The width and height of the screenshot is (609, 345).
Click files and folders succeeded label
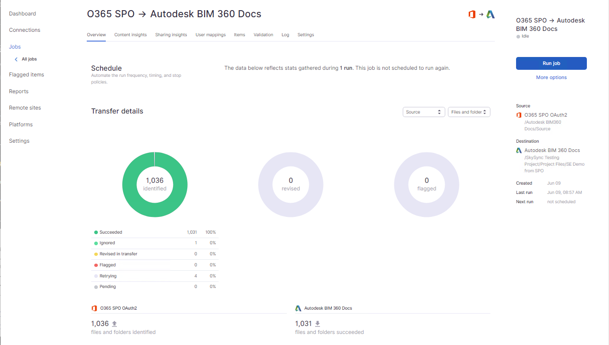pos(329,332)
